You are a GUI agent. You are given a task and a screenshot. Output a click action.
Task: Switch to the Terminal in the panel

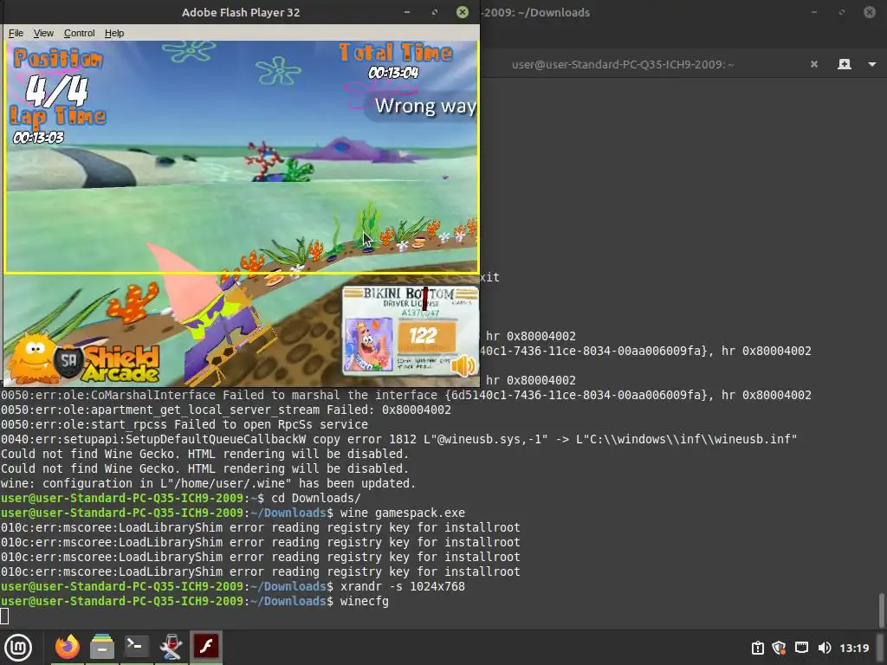tap(136, 646)
